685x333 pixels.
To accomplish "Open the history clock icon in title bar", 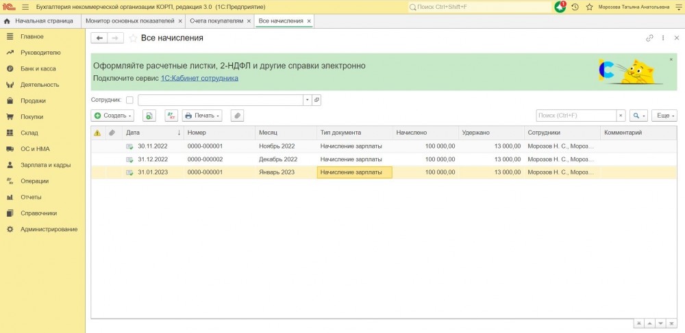I will (575, 7).
